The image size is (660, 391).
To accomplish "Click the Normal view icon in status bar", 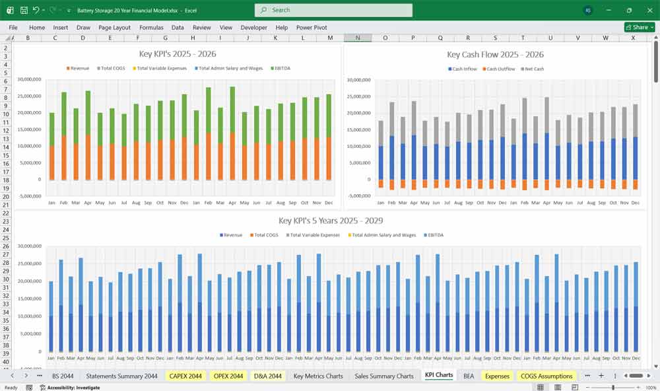I will click(x=540, y=387).
